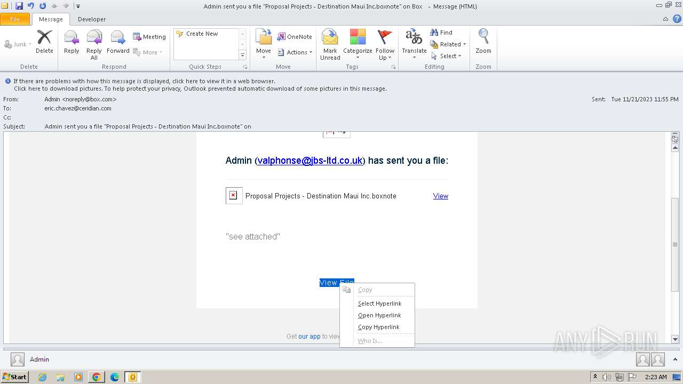The height and width of the screenshot is (384, 683).
Task: Customize Quick Access Toolbar dropdown
Action: pos(78,6)
